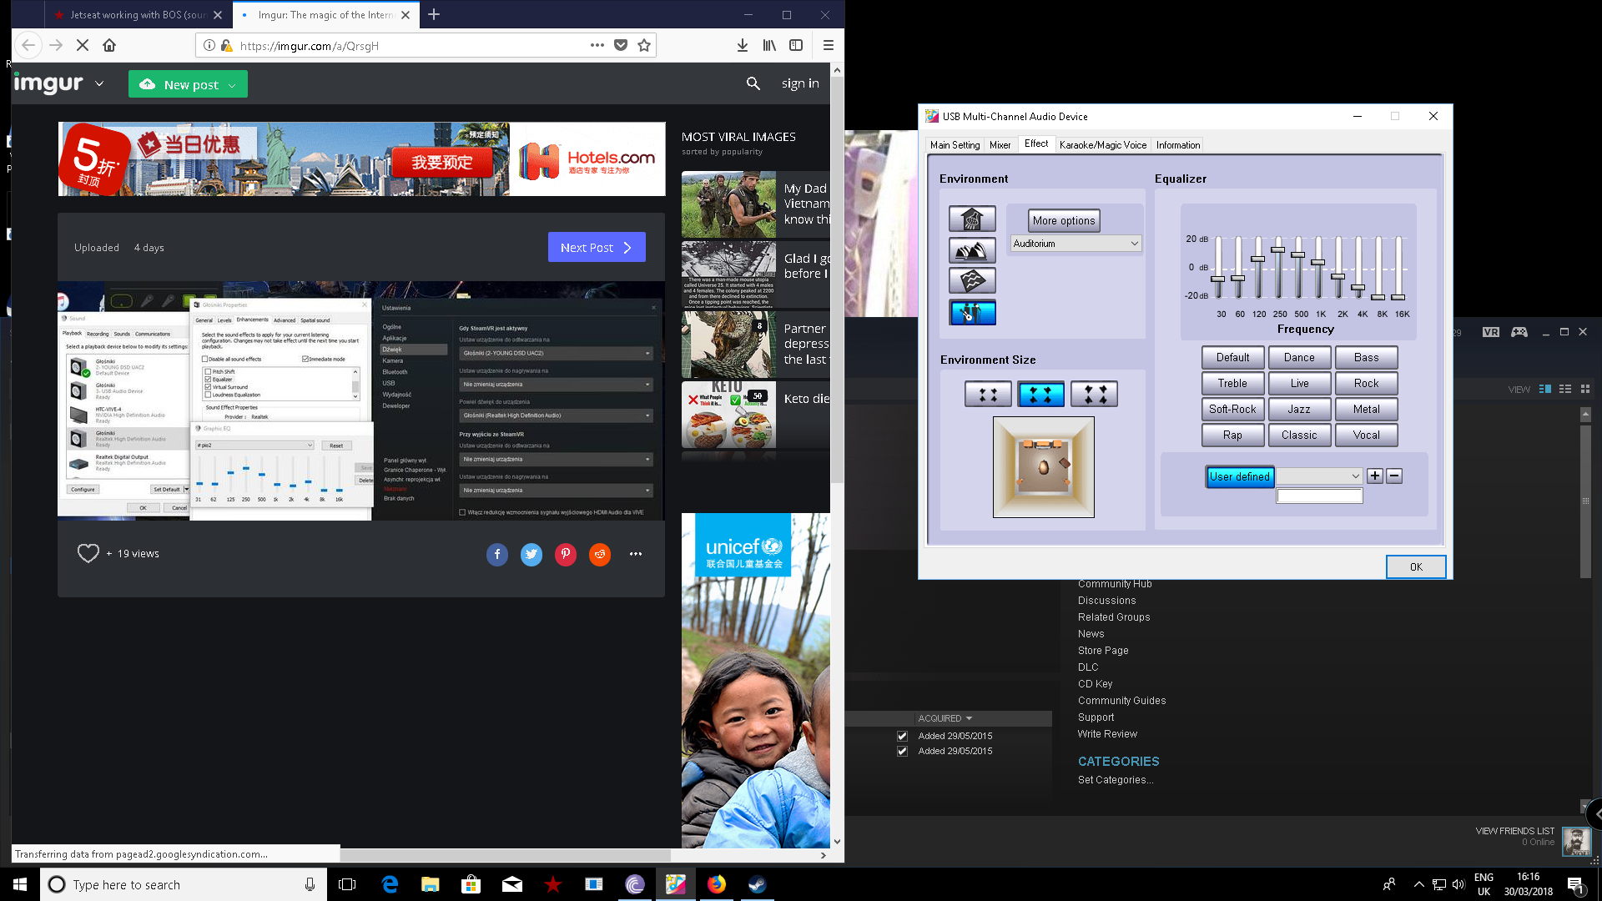The width and height of the screenshot is (1602, 901).
Task: Click the 250 Hz equalizer slider handle
Action: click(x=1278, y=249)
